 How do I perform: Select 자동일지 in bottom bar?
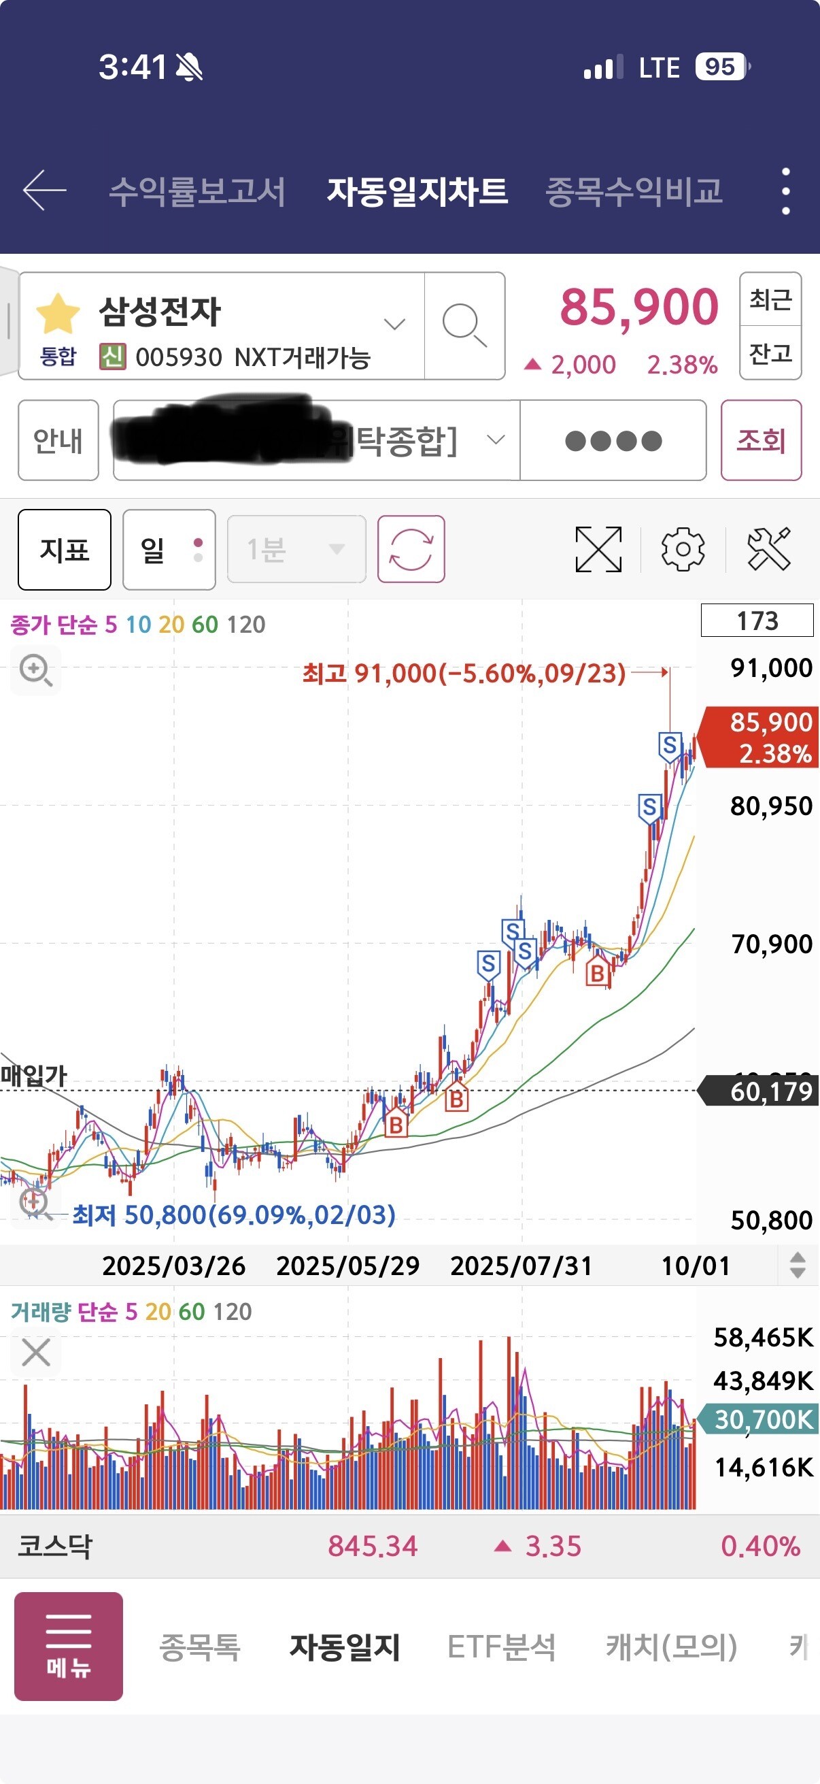345,1646
